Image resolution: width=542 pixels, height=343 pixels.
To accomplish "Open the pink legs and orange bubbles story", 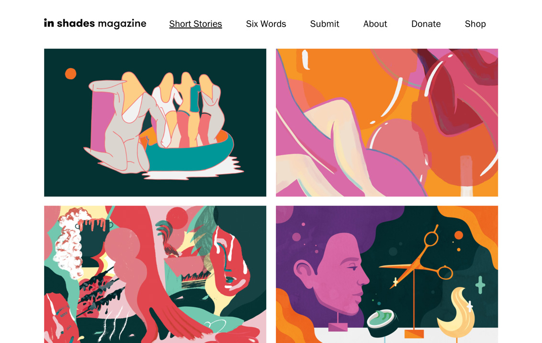I will [387, 122].
